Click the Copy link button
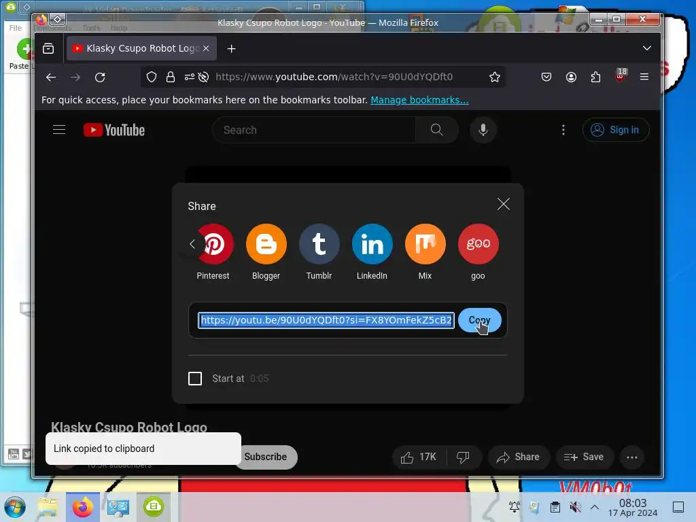The width and height of the screenshot is (696, 522). [479, 320]
